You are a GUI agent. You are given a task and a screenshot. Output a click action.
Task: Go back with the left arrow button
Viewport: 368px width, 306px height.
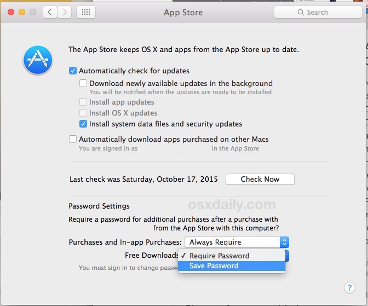pyautogui.click(x=50, y=12)
